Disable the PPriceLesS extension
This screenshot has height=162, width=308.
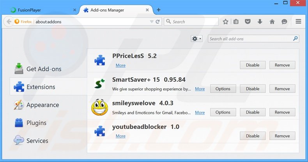(253, 65)
